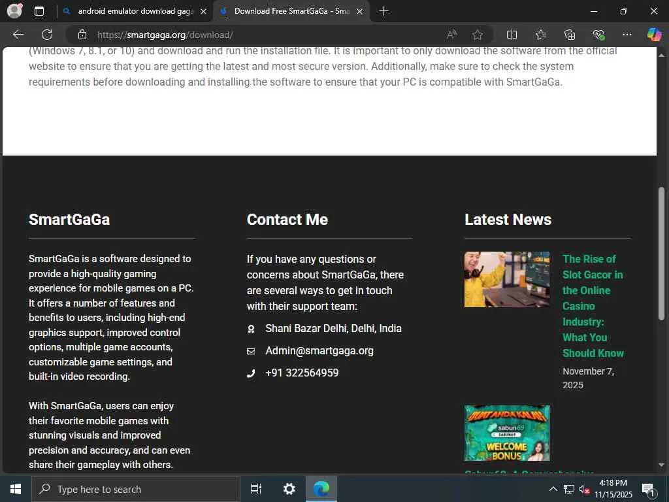Click the SmartGaGa footer heading
Screen dimensions: 669x502
[69, 220]
